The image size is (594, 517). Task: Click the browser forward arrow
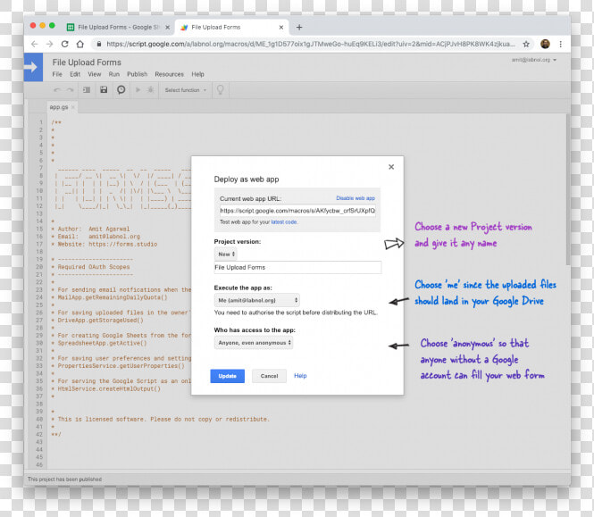(x=50, y=44)
